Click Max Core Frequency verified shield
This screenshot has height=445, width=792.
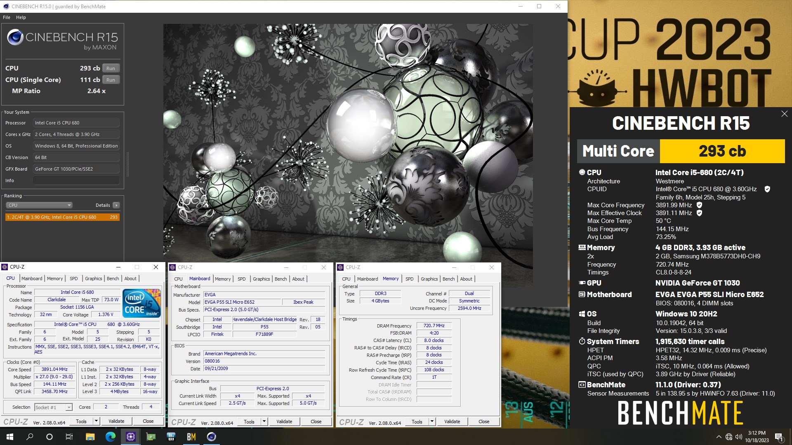(699, 205)
